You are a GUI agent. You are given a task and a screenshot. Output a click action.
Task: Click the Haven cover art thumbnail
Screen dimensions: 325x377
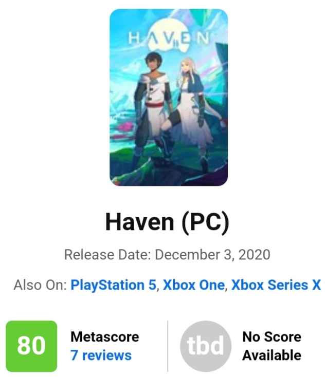[x=169, y=98]
